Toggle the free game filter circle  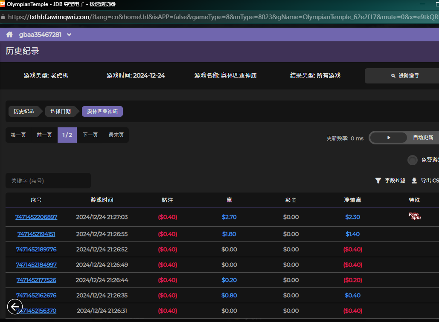click(x=412, y=160)
